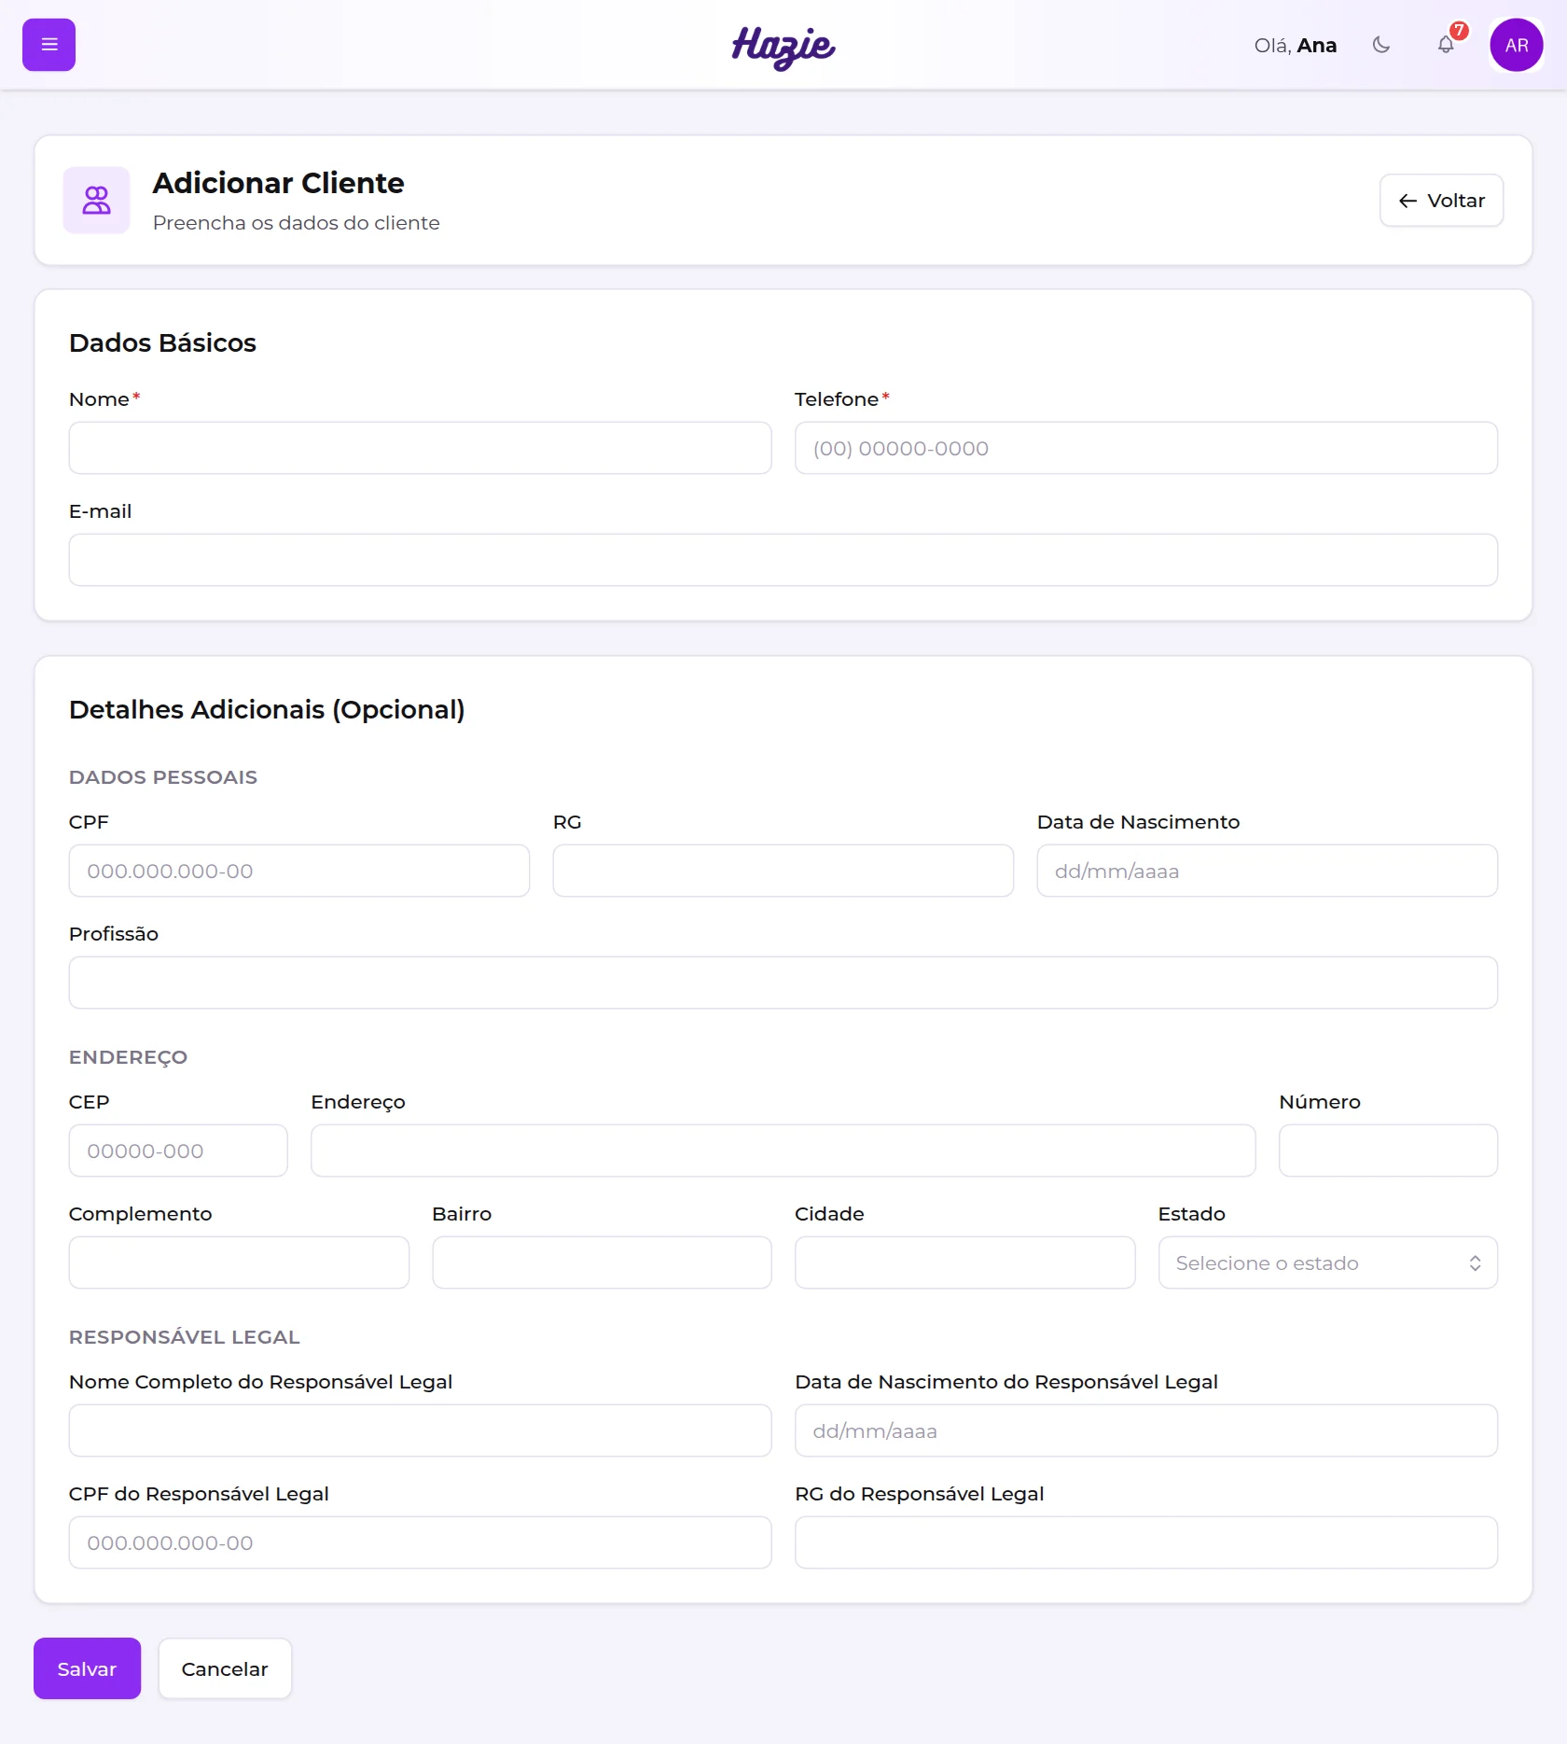Click the Cancelar button
The width and height of the screenshot is (1567, 1744).
pyautogui.click(x=225, y=1668)
